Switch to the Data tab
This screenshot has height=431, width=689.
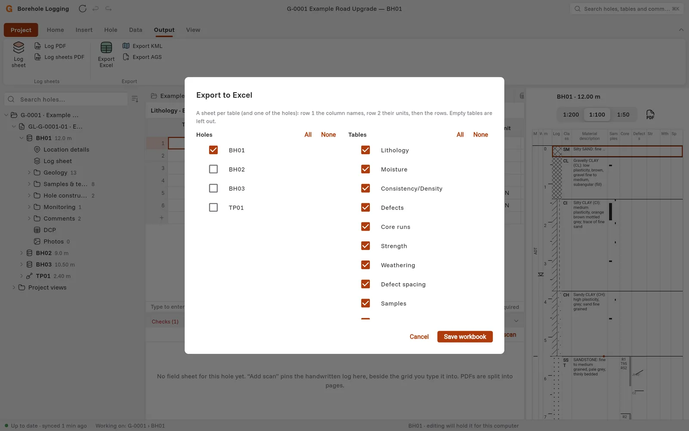(136, 30)
